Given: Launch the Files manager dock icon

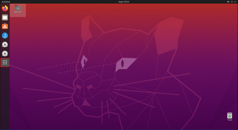Looking at the screenshot, I should [x=5, y=18].
